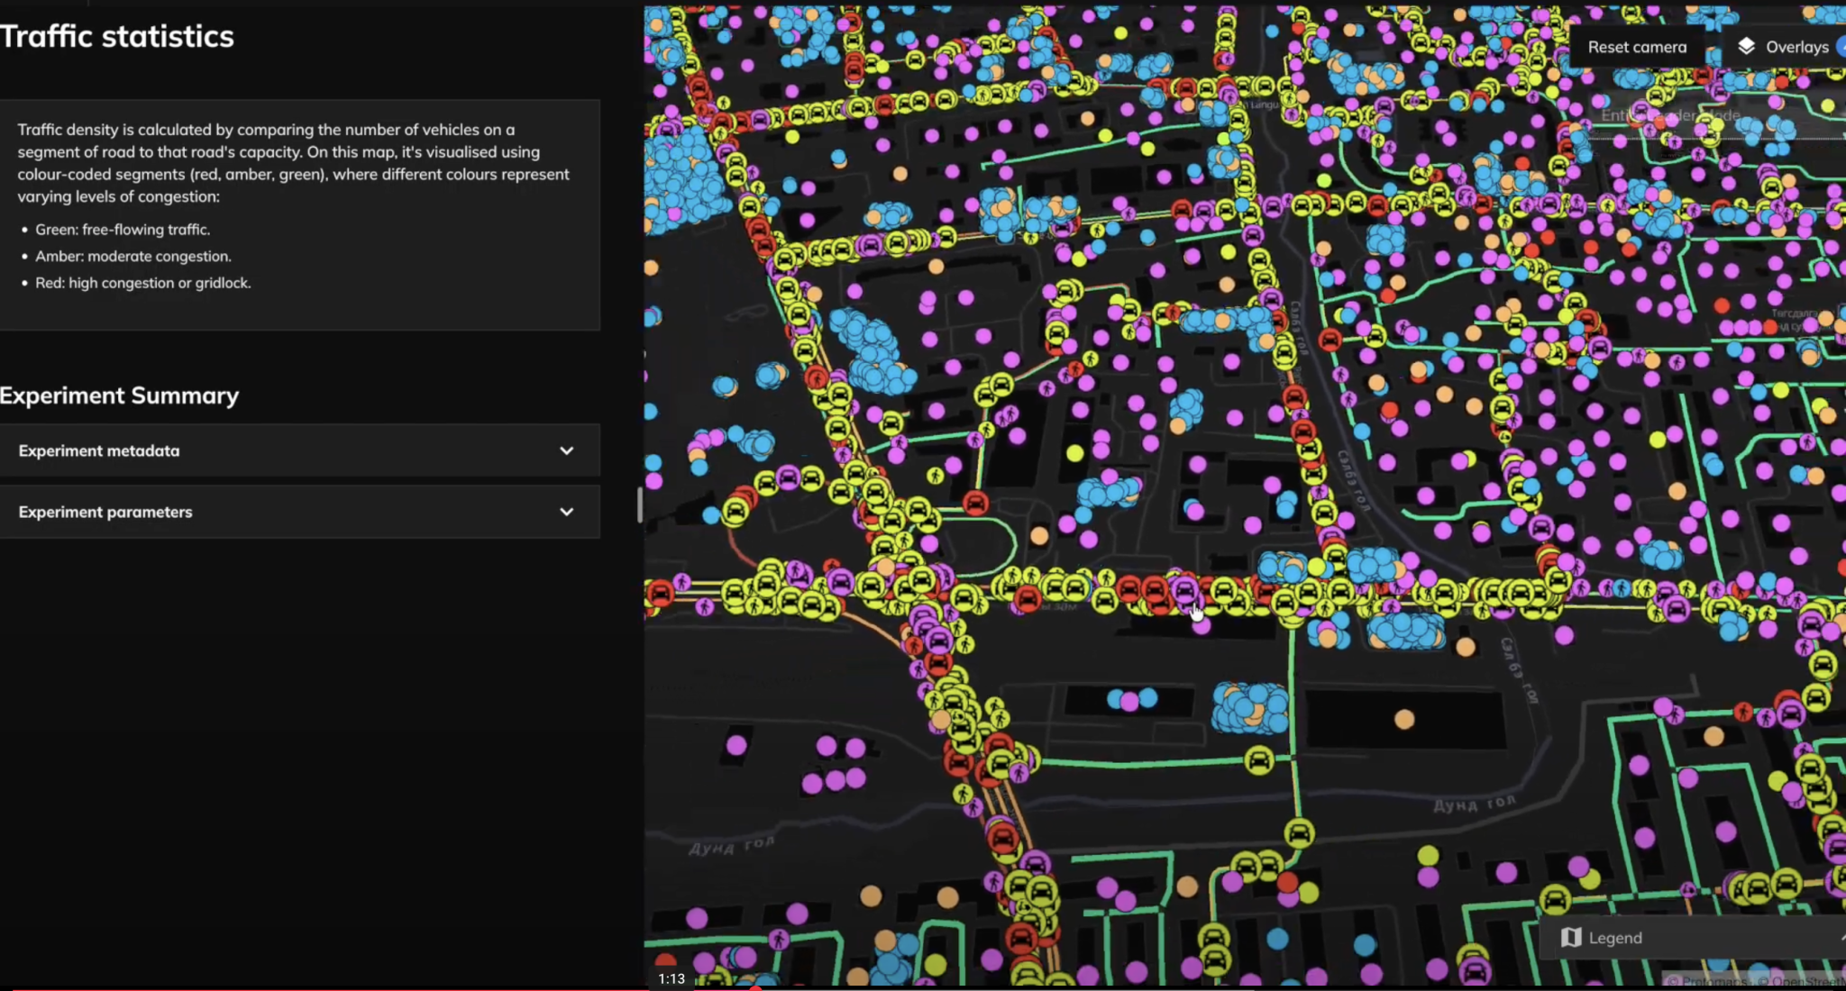
Task: Click the blue count badge on Overlays
Action: [x=1841, y=47]
